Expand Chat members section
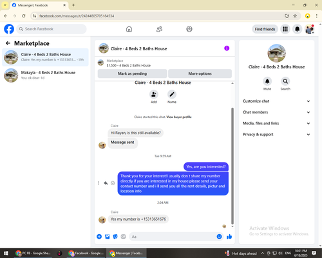This screenshot has width=322, height=258. (276, 112)
